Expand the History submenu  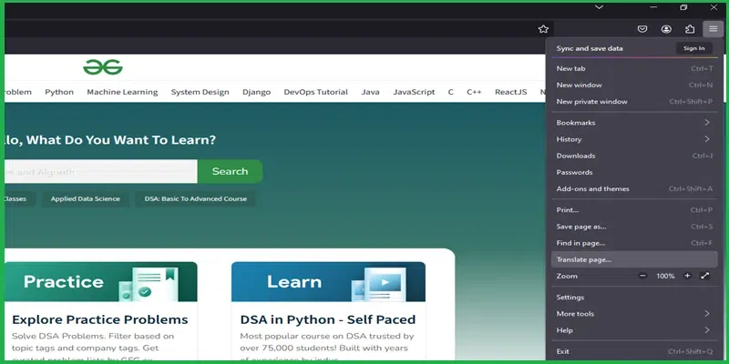coord(634,139)
